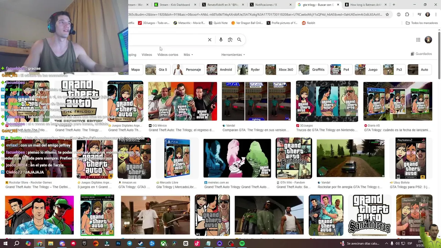Open Discord from the taskbar
The width and height of the screenshot is (441, 248).
(x=62, y=244)
